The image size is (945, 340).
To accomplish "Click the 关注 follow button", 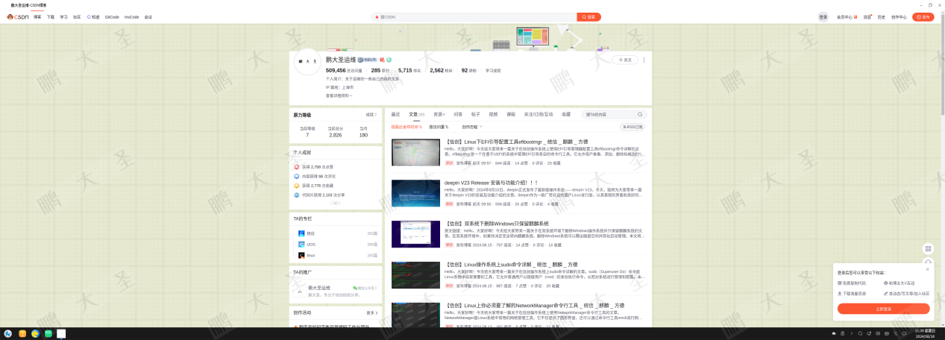I will tap(625, 60).
